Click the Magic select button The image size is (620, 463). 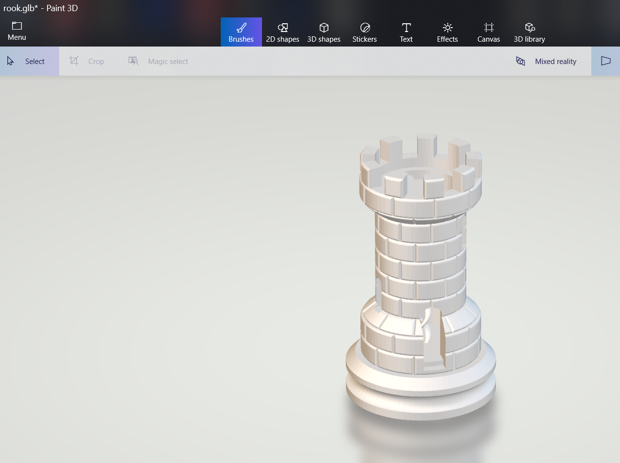point(158,61)
